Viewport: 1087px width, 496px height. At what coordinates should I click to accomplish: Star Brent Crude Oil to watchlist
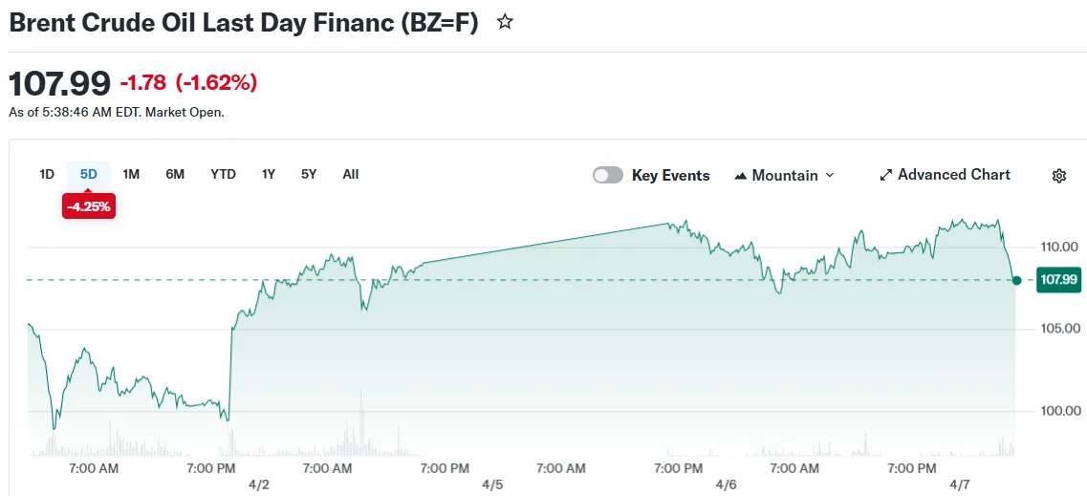coord(505,22)
